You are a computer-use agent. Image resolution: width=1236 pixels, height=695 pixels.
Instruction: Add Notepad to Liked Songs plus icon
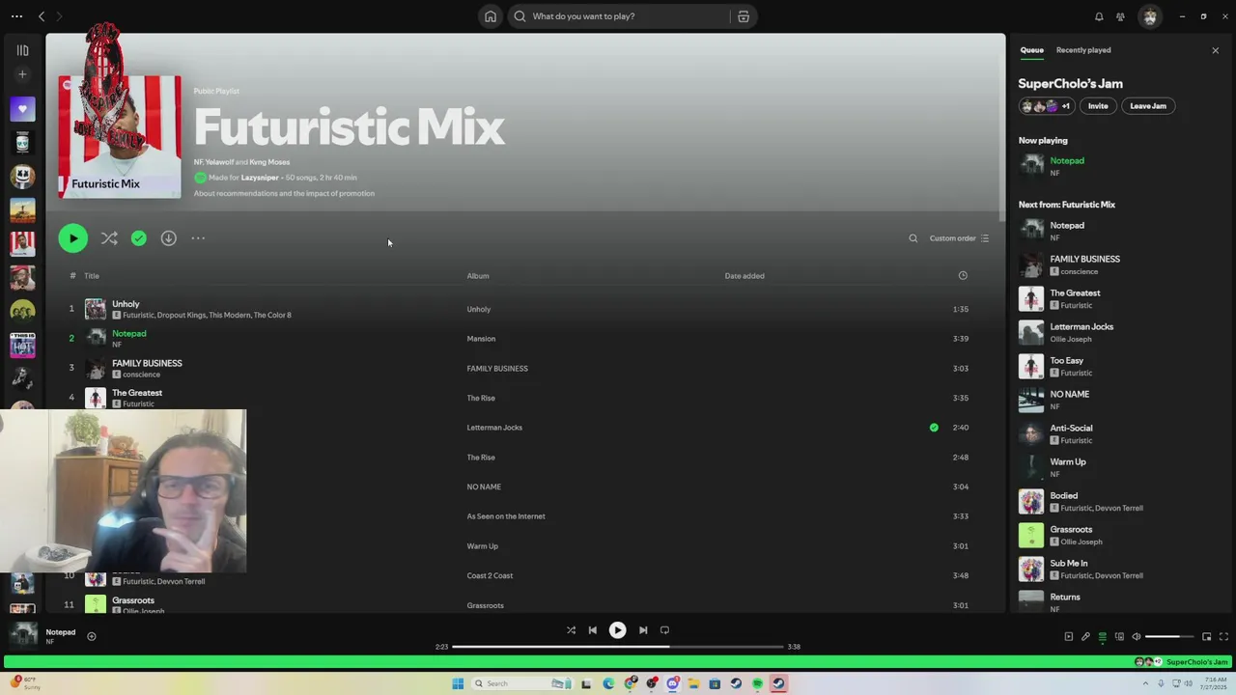[92, 636]
